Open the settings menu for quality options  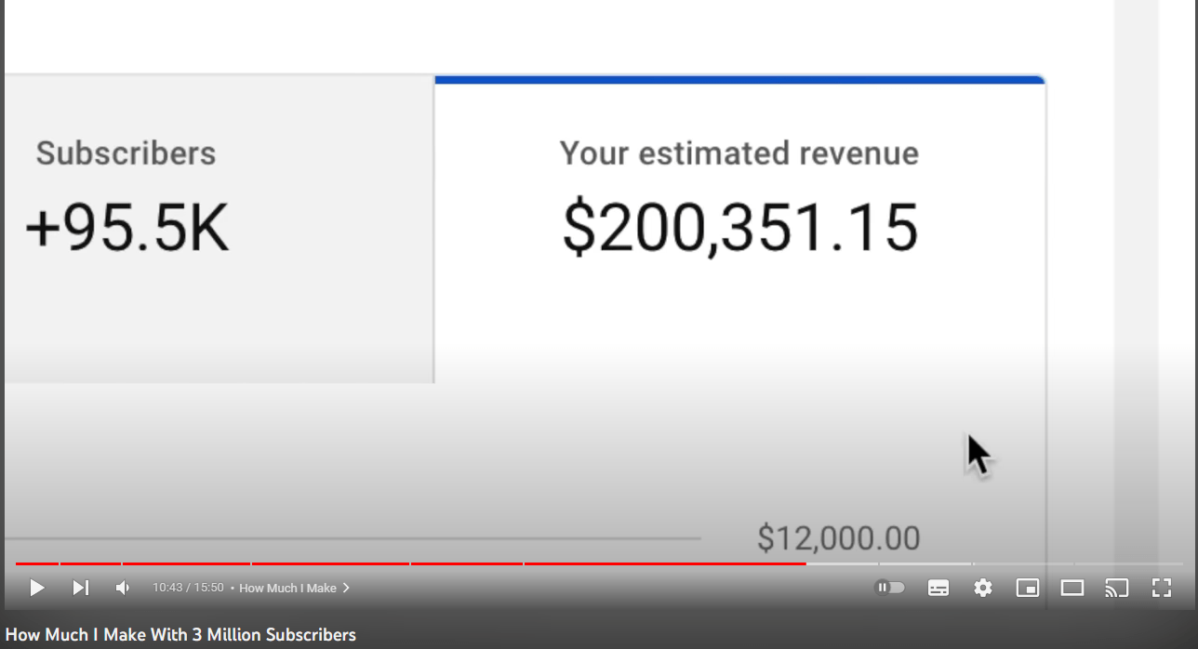983,588
